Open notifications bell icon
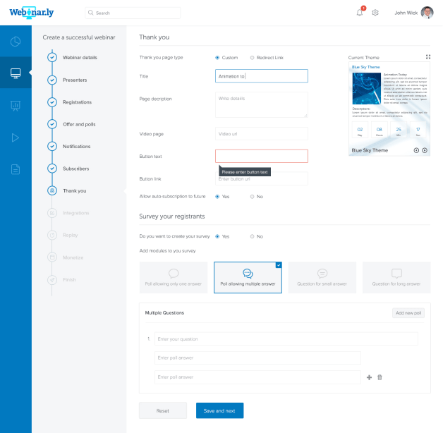 click(360, 13)
